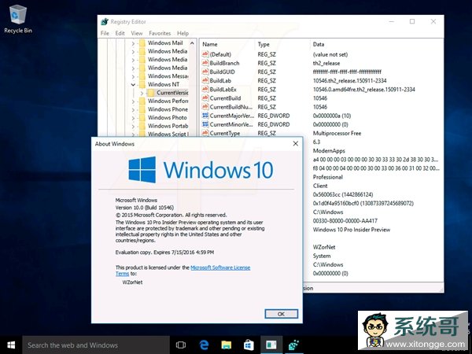This screenshot has width=472, height=354.
Task: Select the BuildLab string value icon
Action: point(205,80)
